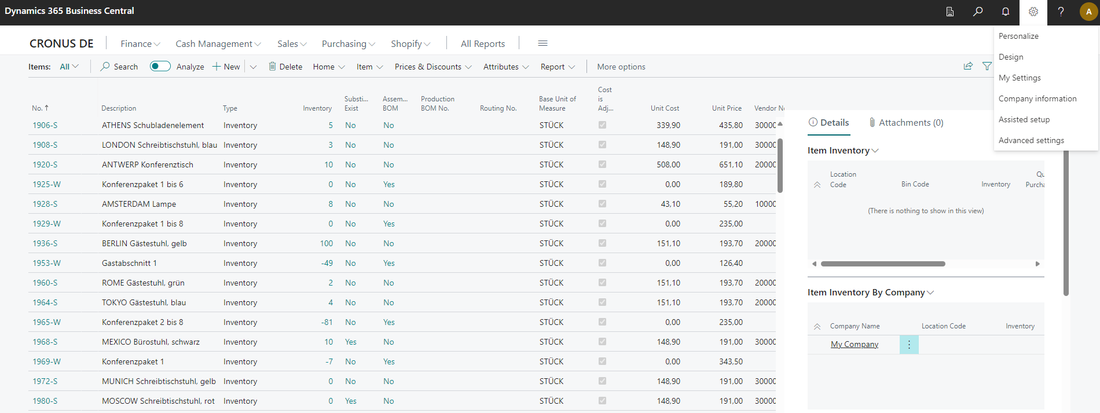This screenshot has width=1100, height=413.
Task: Toggle Cost is Adjusted checkbox for 1936-S
Action: click(x=602, y=243)
